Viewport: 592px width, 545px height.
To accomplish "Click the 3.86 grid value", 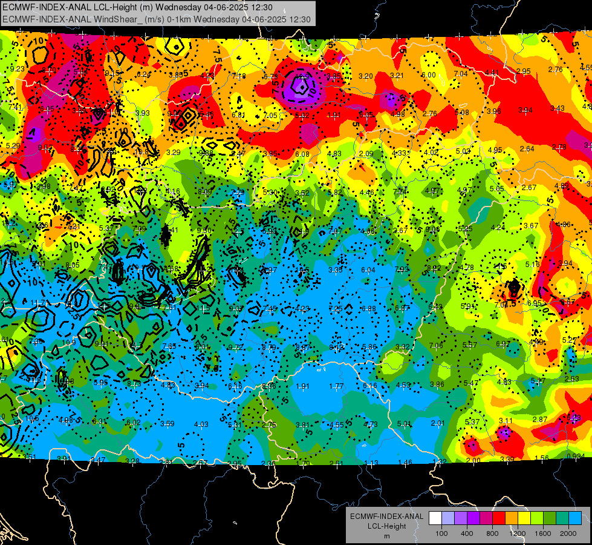I will (x=437, y=385).
